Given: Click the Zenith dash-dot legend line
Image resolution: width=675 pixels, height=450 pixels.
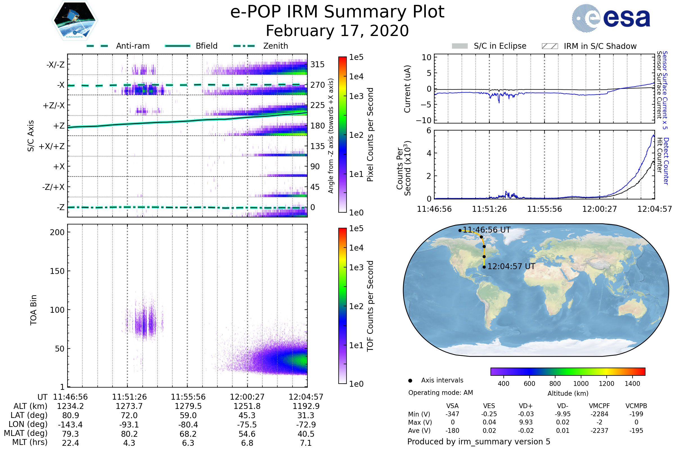Looking at the screenshot, I should [x=244, y=46].
